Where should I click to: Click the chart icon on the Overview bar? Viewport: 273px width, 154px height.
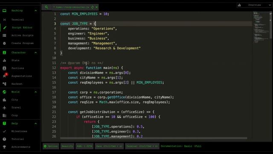pos(239,5)
